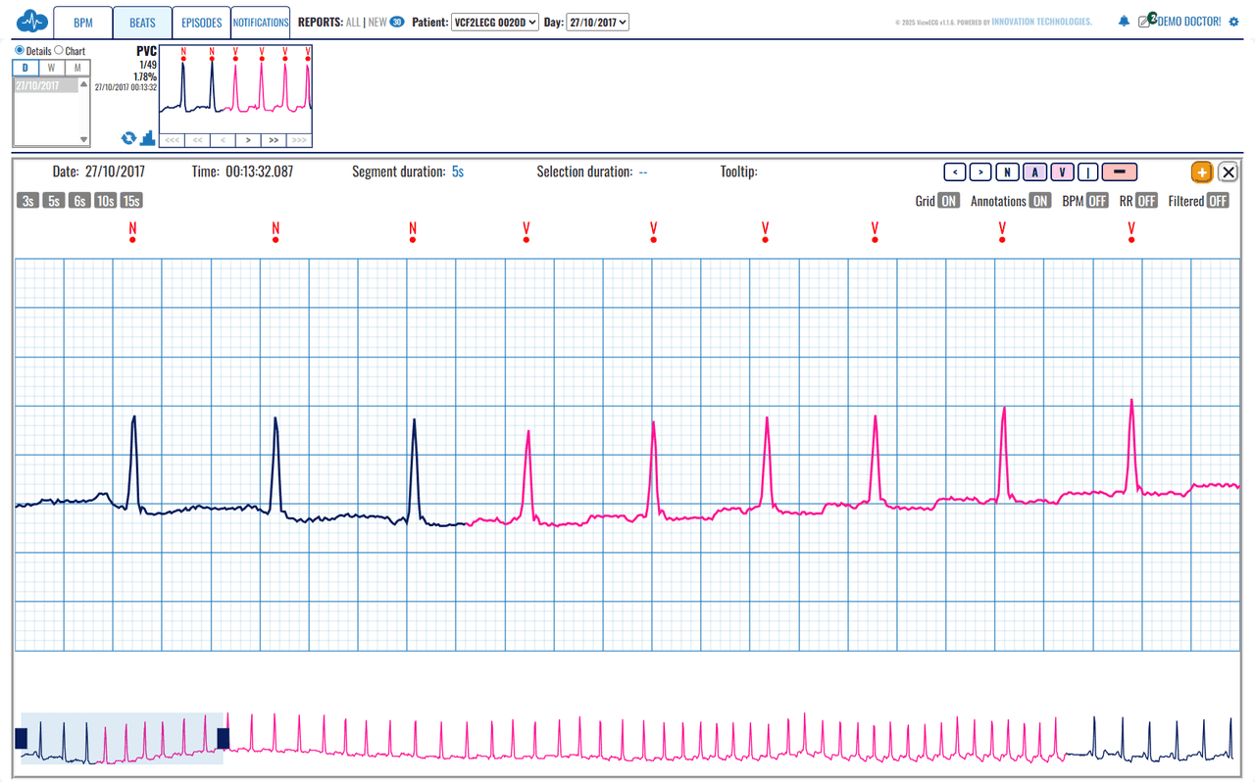Open the histogram chart icon
Viewport: 1255px width, 782px height.
[147, 138]
